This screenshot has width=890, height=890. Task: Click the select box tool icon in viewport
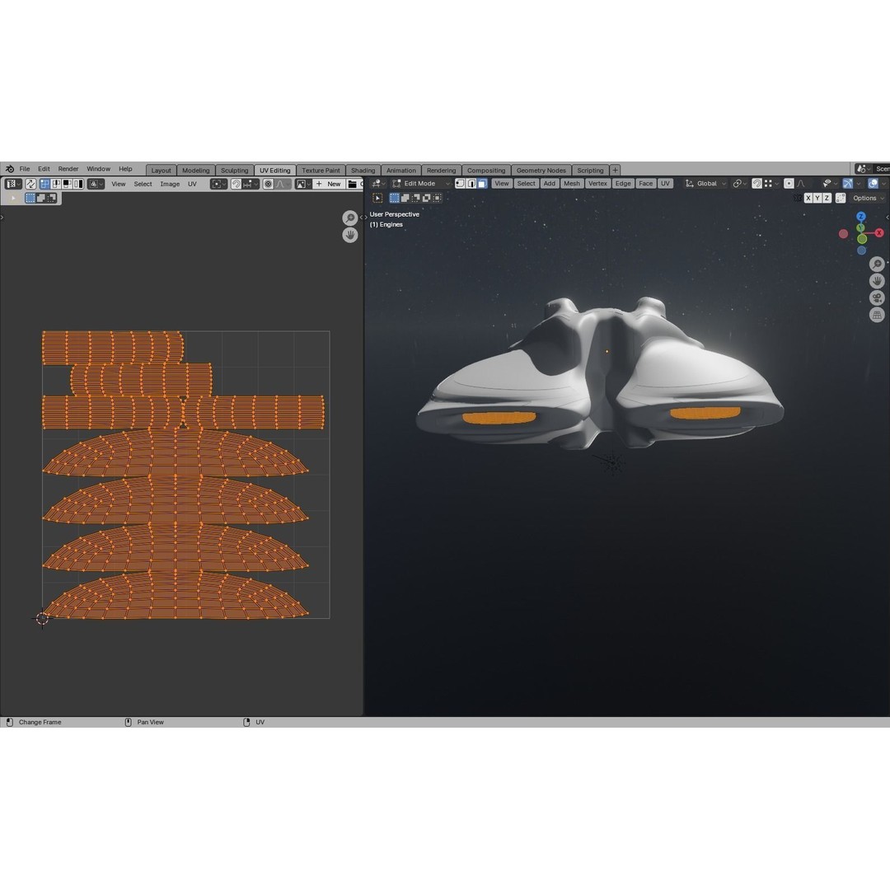coord(377,198)
